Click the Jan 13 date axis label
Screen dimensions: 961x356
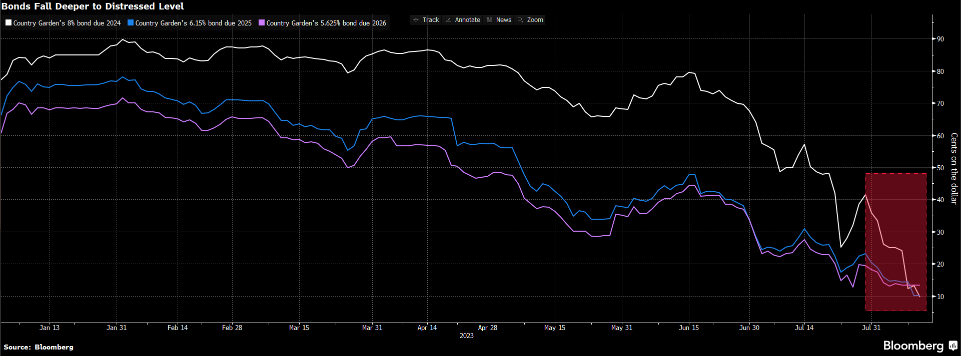tap(50, 328)
